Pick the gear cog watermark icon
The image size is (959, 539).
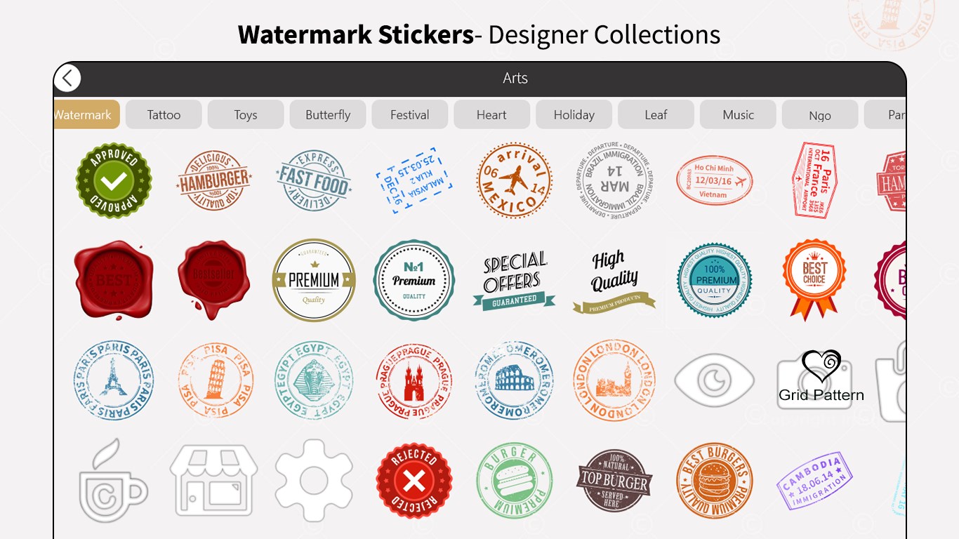point(314,481)
